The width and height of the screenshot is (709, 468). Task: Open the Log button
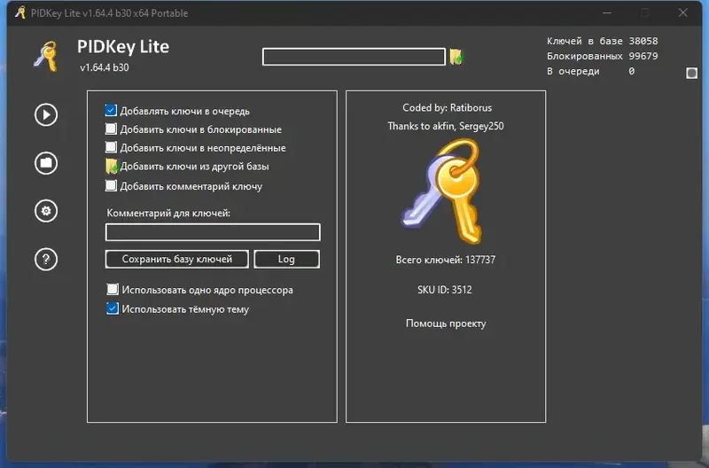tap(286, 259)
